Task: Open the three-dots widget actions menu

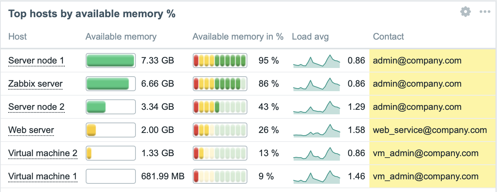Action: click(x=485, y=12)
